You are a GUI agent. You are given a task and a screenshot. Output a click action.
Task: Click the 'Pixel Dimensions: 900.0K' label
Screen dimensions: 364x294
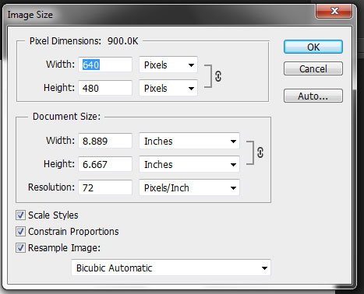(84, 41)
